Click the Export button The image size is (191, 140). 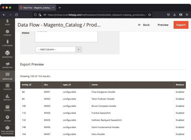pos(181,25)
